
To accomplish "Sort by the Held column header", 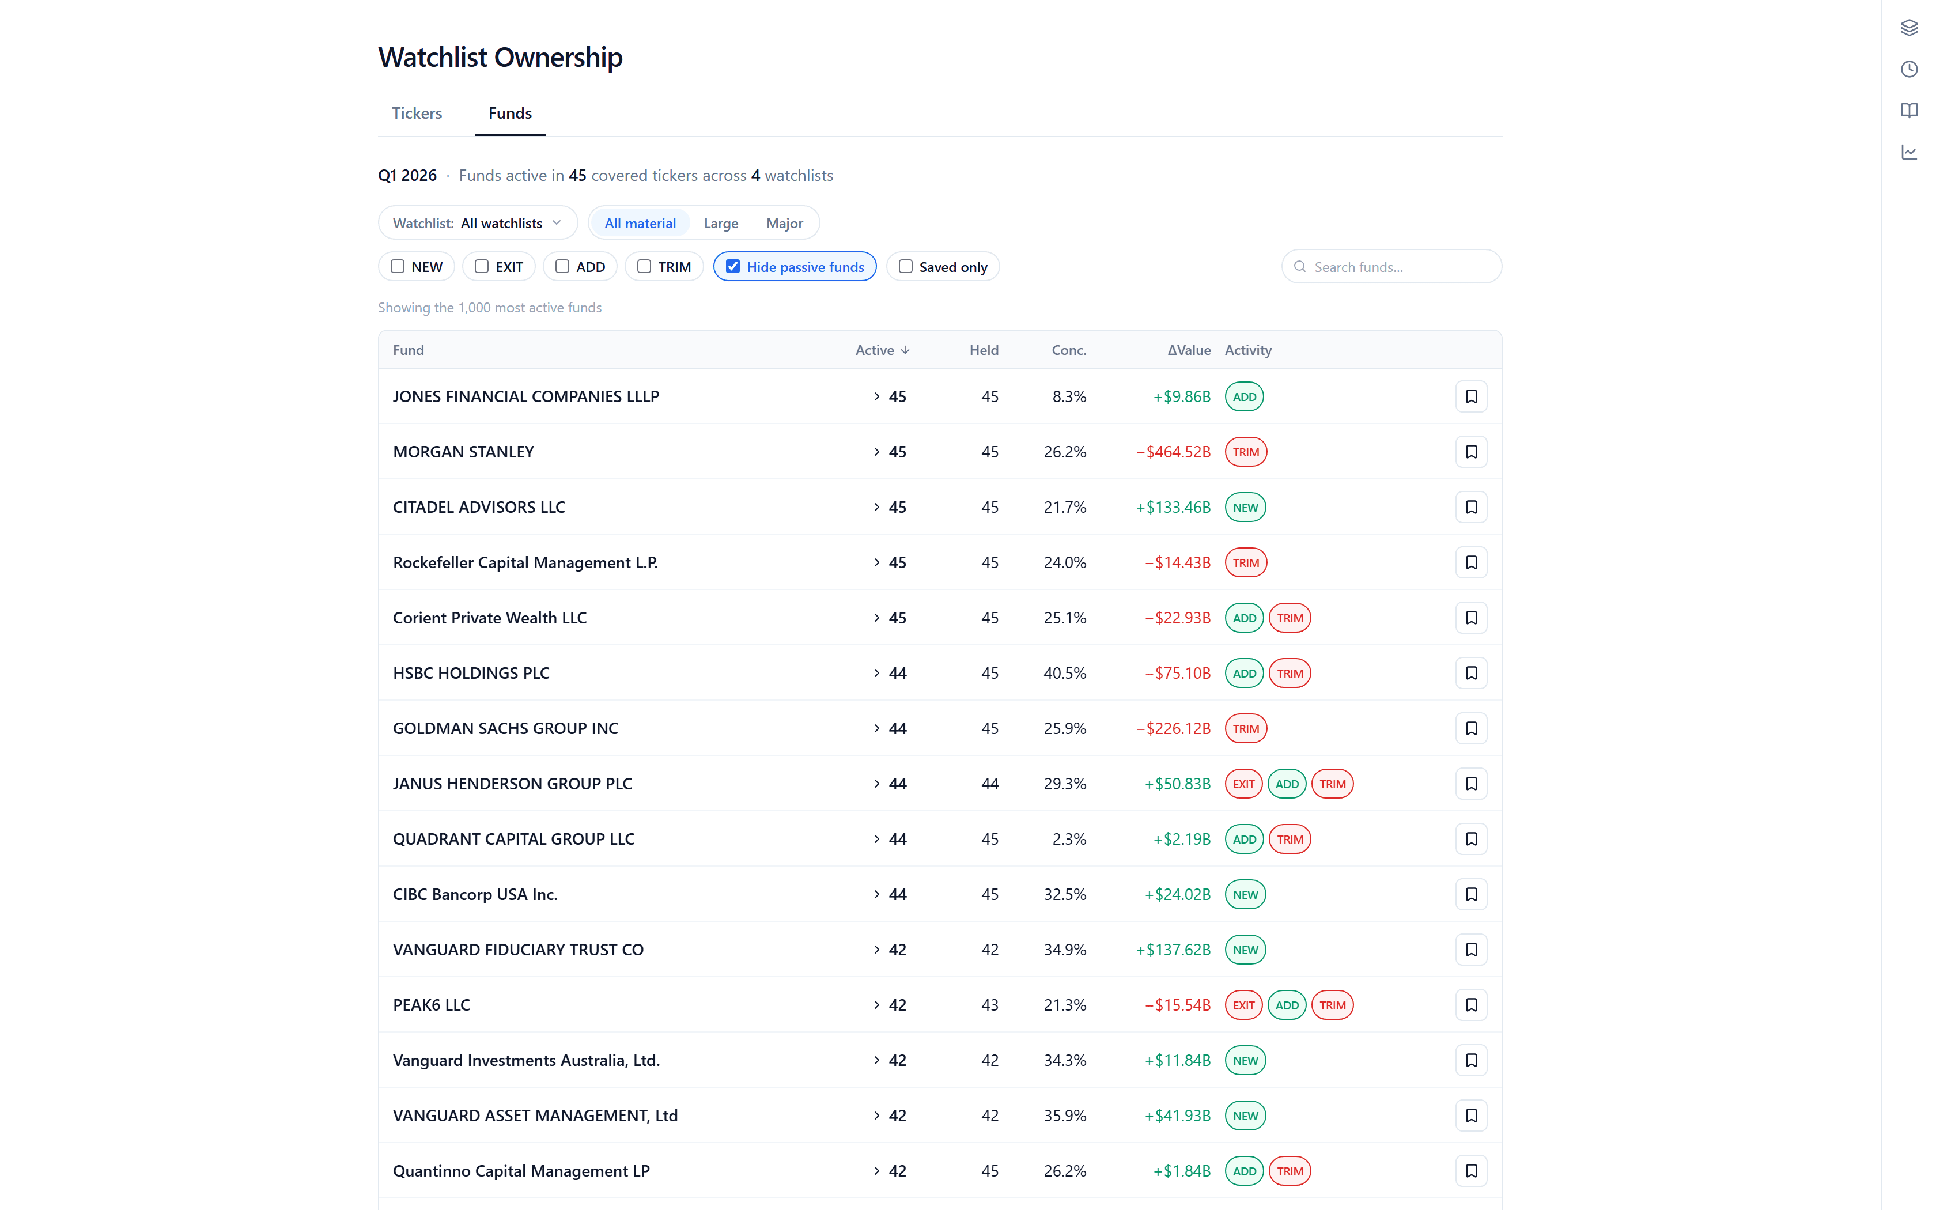I will pyautogui.click(x=983, y=350).
